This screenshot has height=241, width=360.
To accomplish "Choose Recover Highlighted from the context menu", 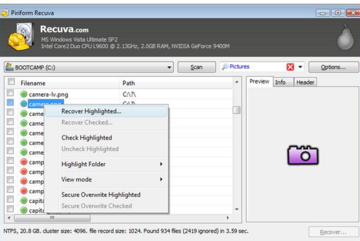I will (106, 111).
